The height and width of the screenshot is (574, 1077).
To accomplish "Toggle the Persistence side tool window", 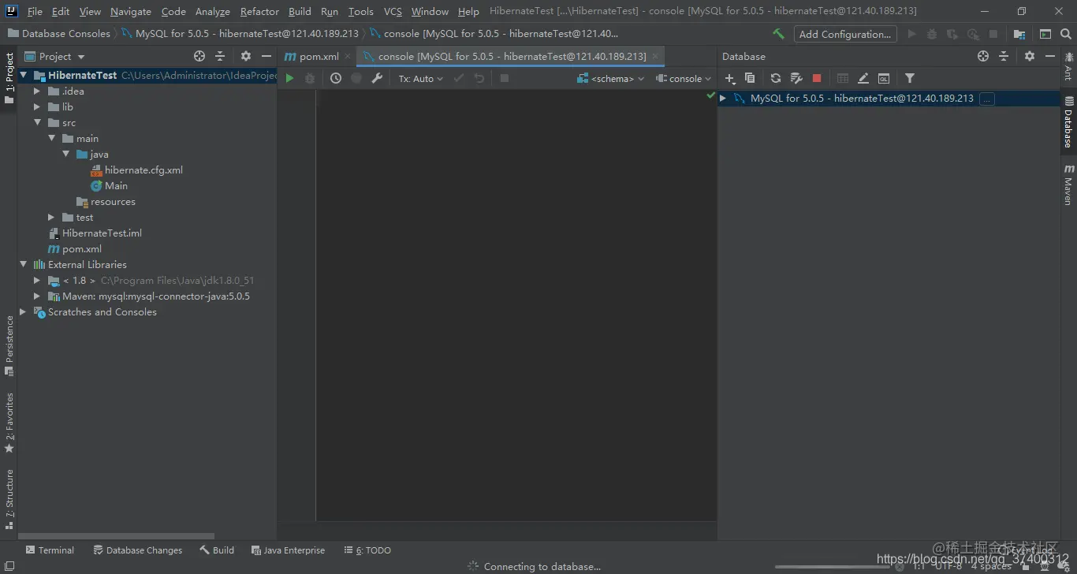I will click(9, 345).
